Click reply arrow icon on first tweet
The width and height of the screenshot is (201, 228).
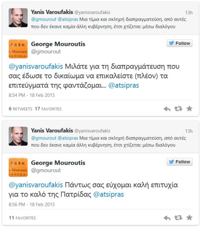click(x=167, y=109)
